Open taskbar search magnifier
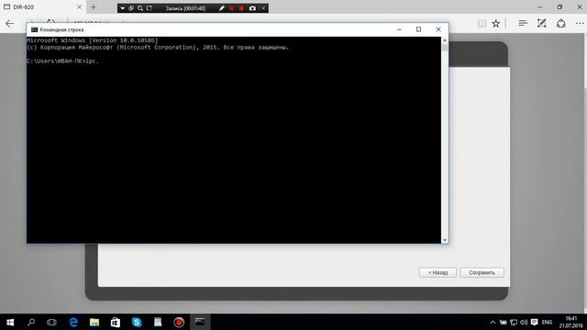Screen dimensions: 587x330 [31, 322]
